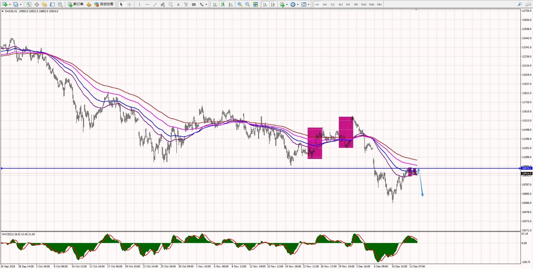Open the MetaEditor icon
The width and height of the screenshot is (533, 269).
tap(89, 4)
